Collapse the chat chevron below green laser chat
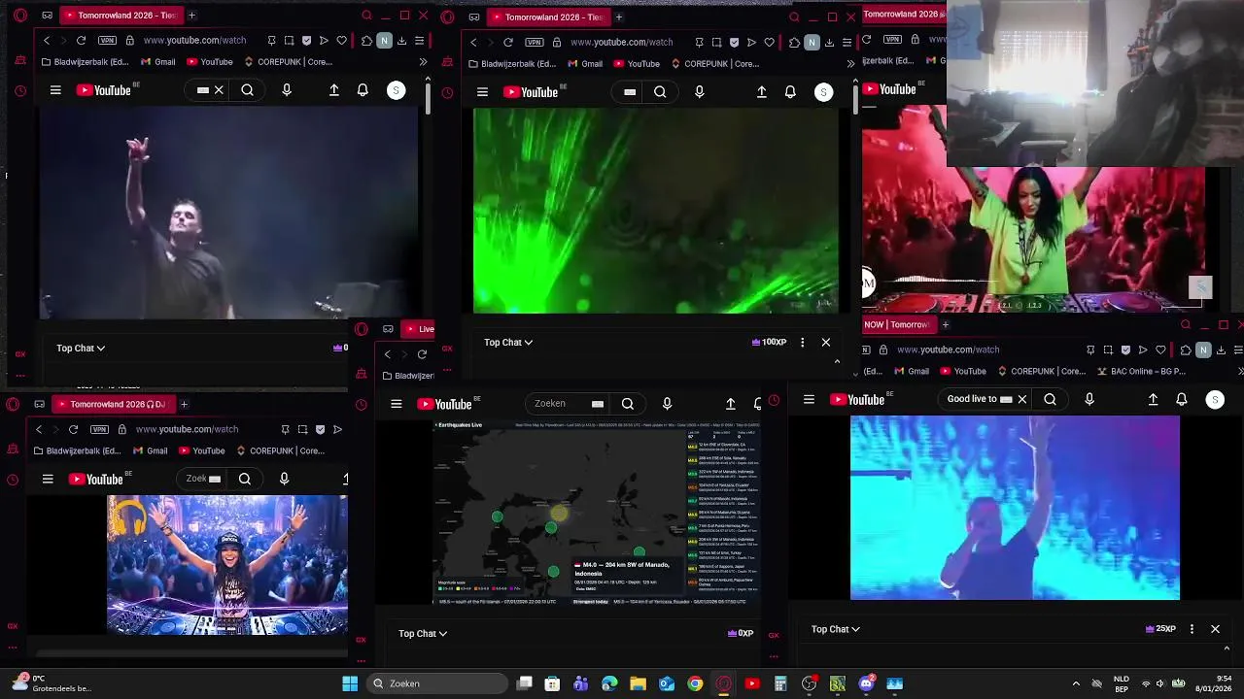The image size is (1244, 699). coord(837,361)
